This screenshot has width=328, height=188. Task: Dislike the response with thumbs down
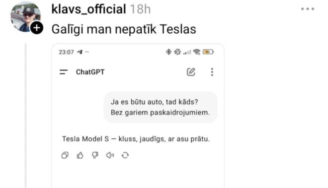[95, 155]
